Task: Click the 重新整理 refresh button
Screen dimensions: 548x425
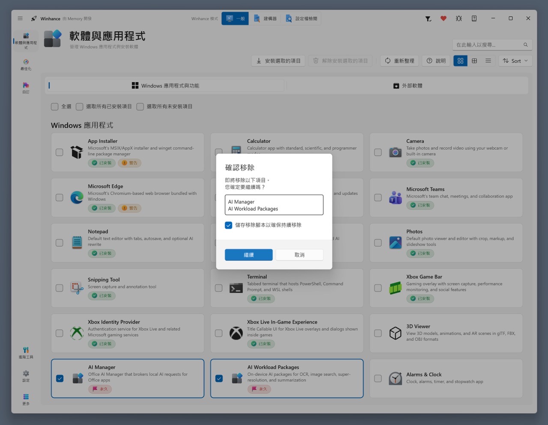Action: click(x=399, y=61)
